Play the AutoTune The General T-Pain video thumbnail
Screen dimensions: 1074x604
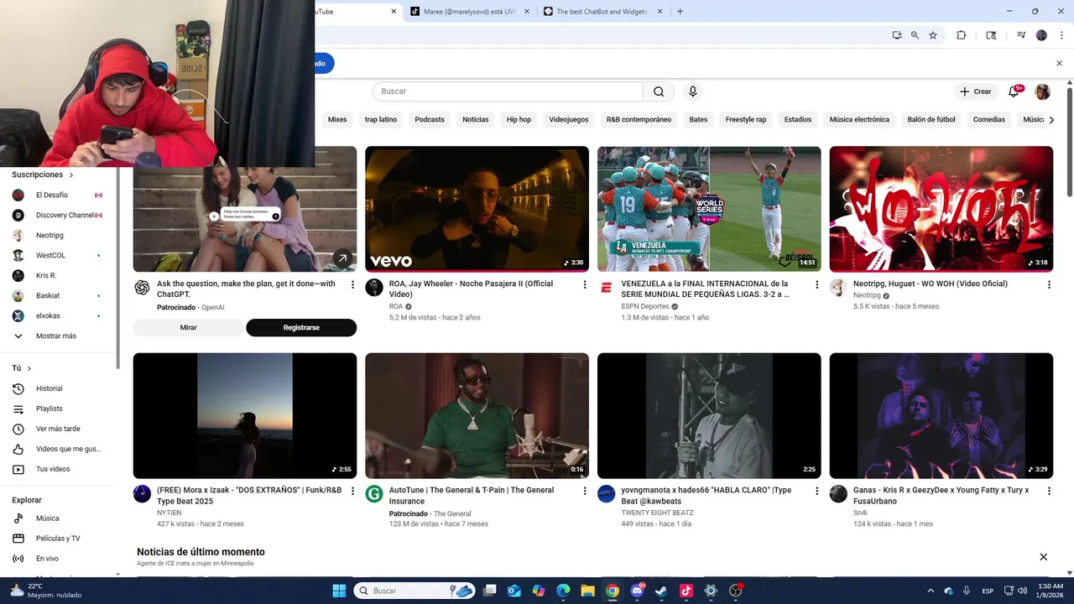pos(477,415)
